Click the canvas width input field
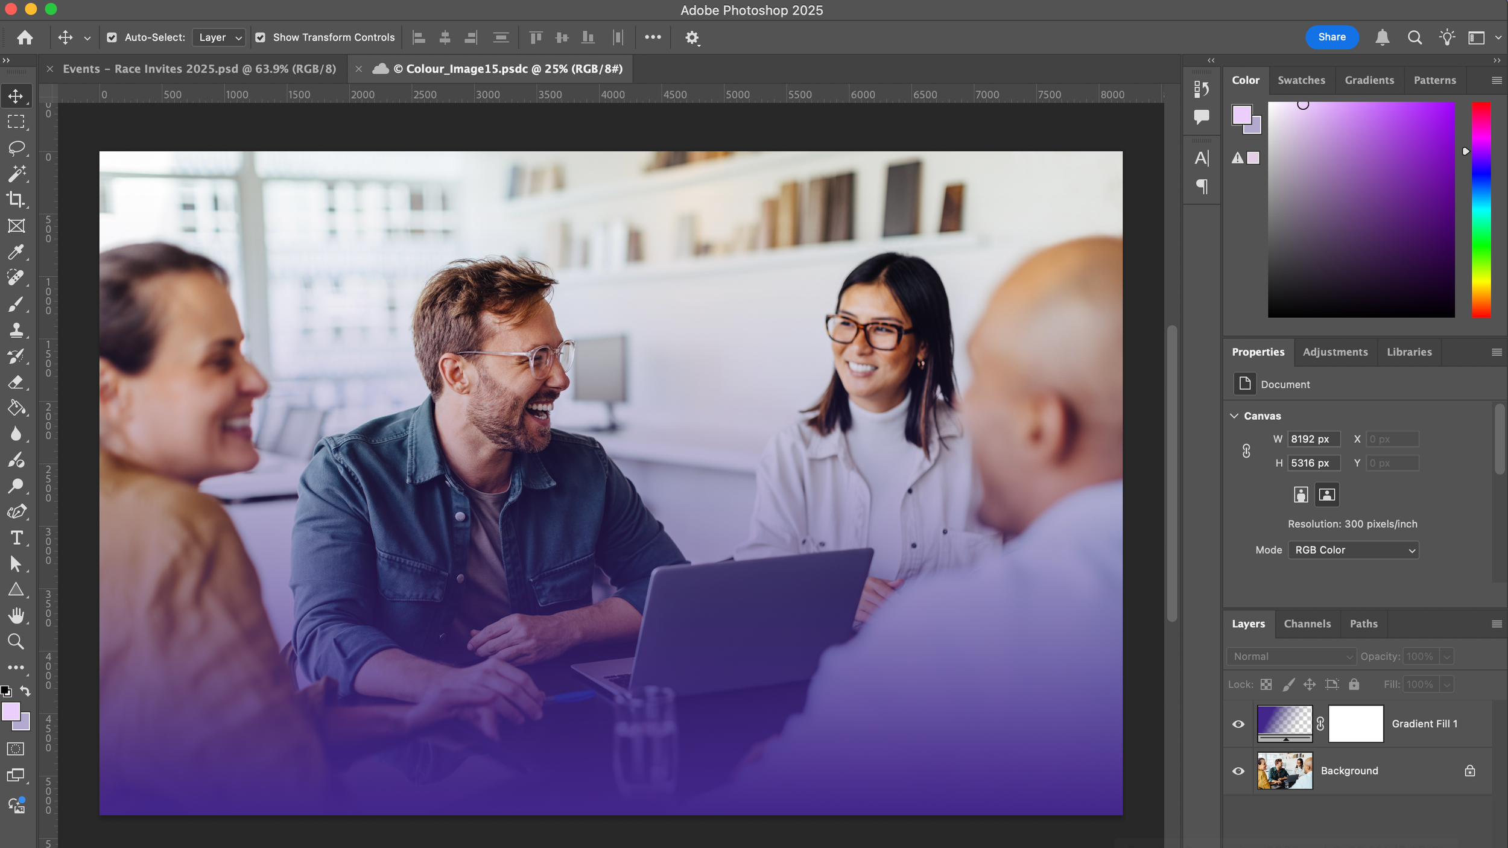The width and height of the screenshot is (1508, 848). pos(1313,439)
